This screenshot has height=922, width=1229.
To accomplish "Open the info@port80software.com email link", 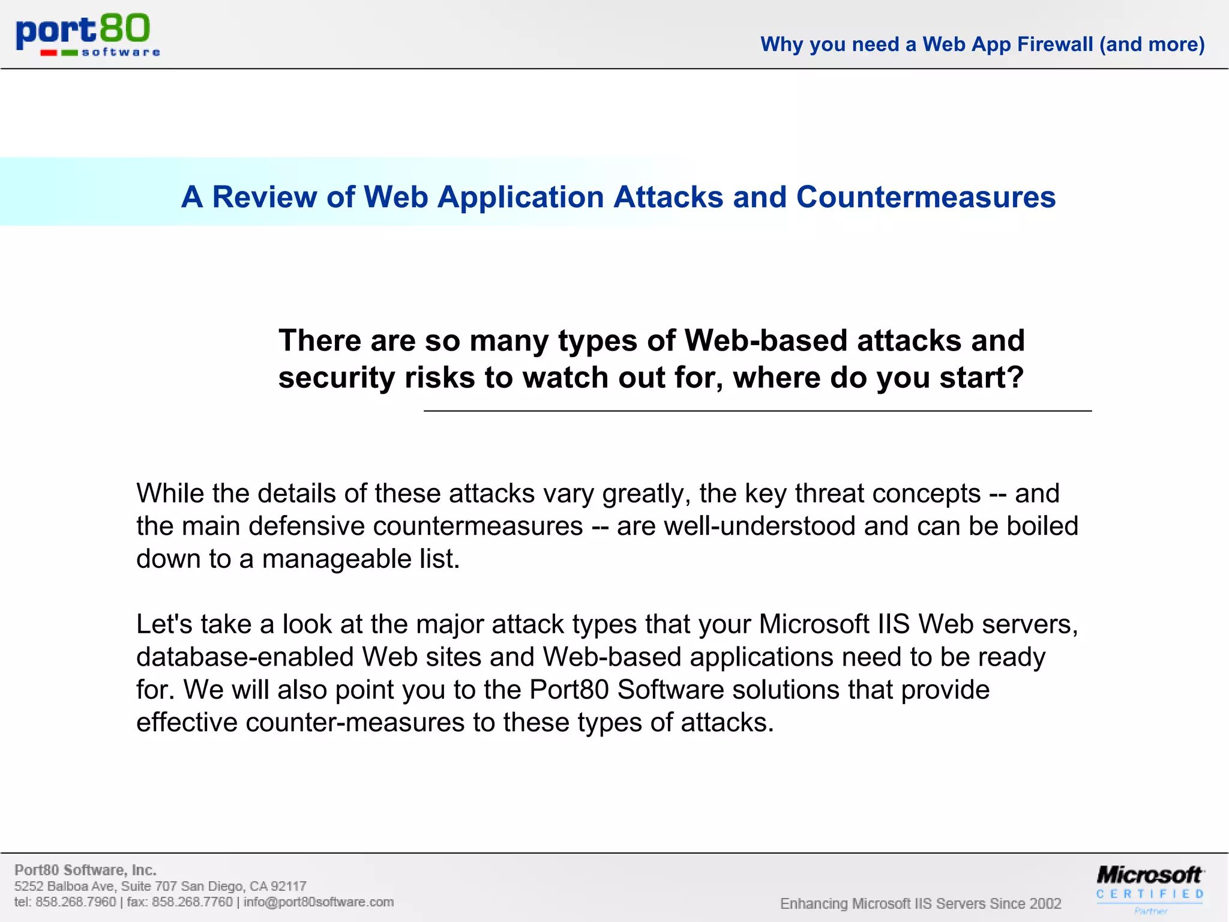I will [x=318, y=902].
